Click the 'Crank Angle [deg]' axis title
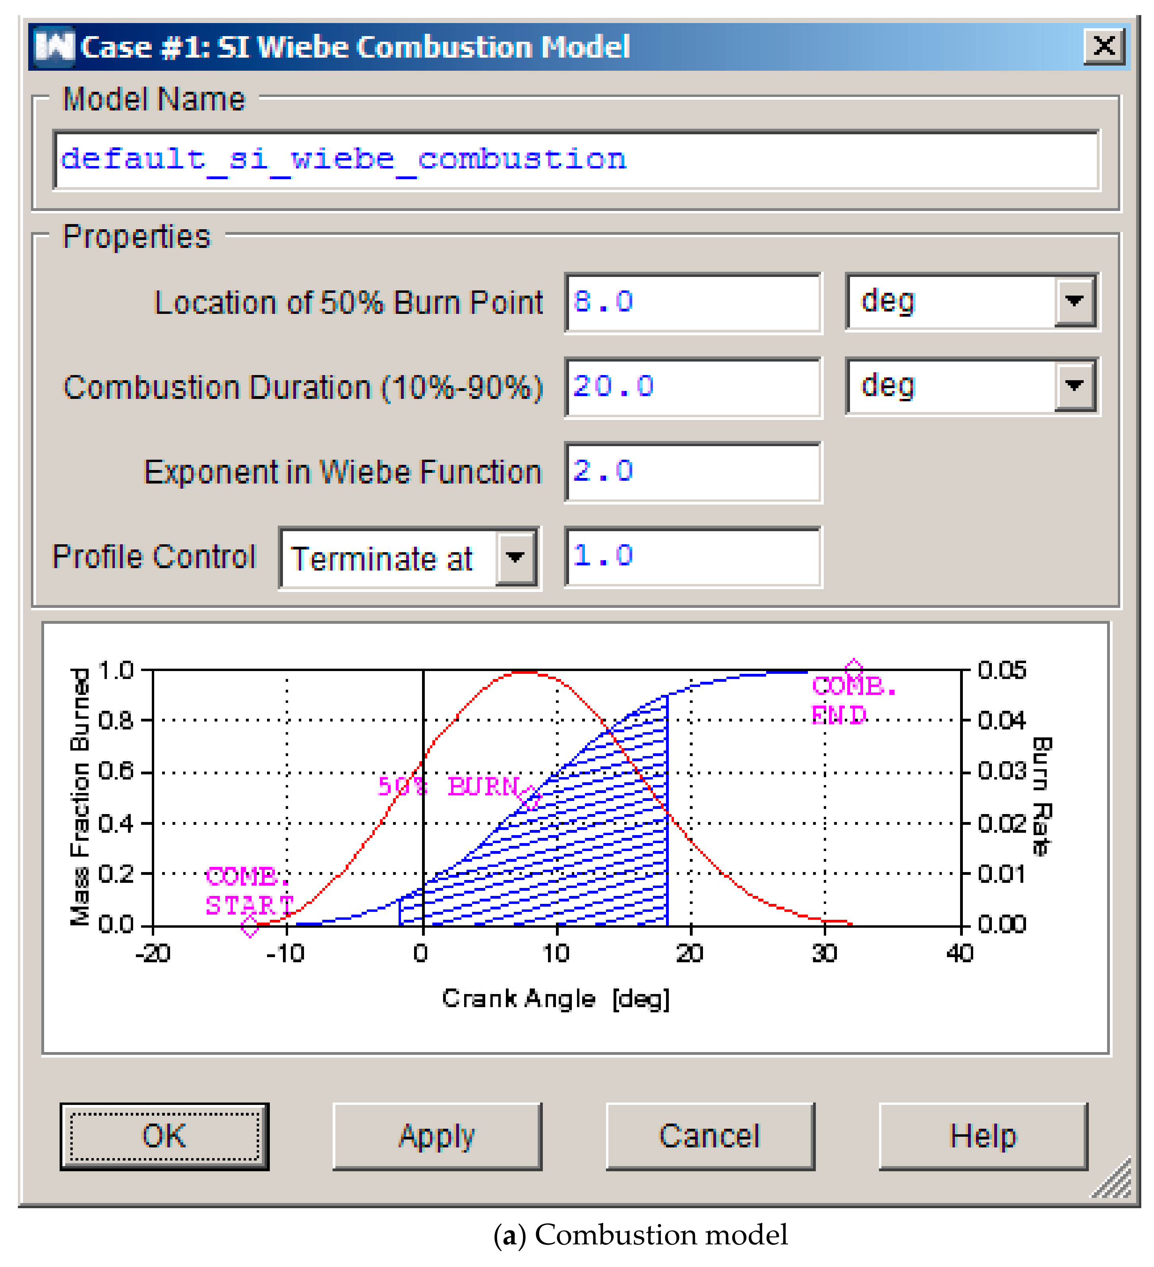Image resolution: width=1154 pixels, height=1267 pixels. point(556,999)
